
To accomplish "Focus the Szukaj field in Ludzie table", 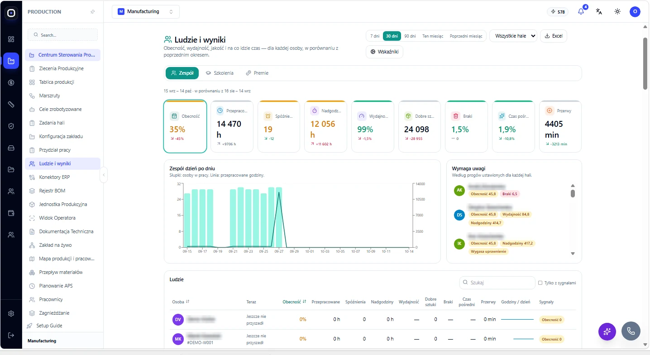I will point(497,283).
